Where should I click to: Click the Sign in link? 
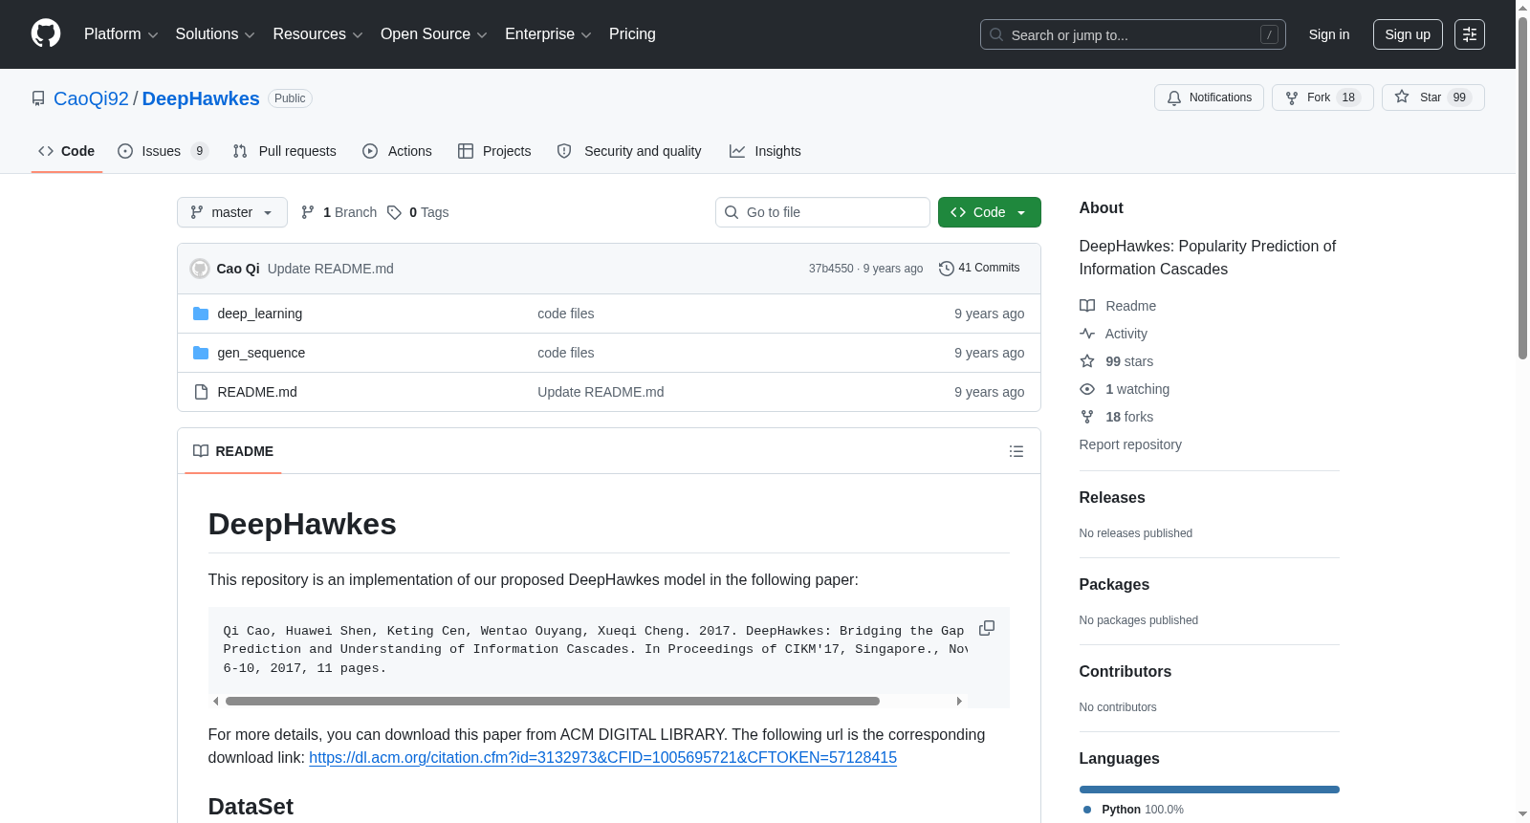[x=1329, y=34]
